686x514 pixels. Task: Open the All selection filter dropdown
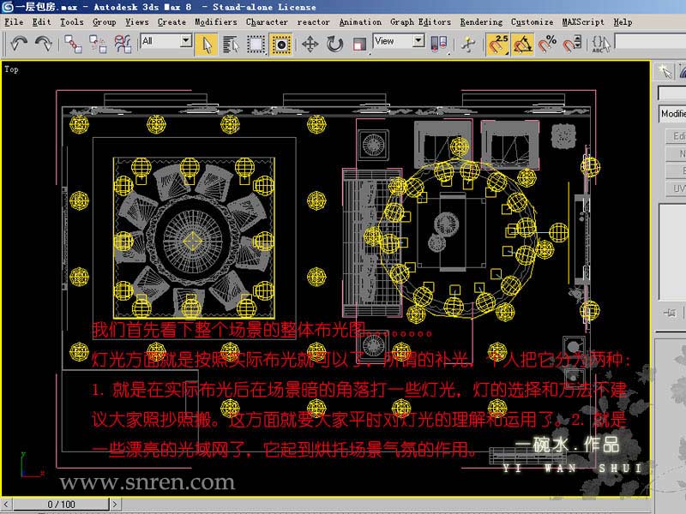coord(186,41)
